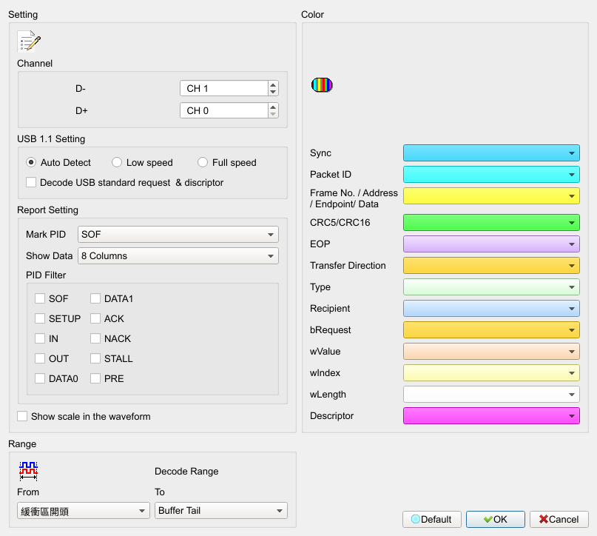This screenshot has height=536, width=597.
Task: Open the wValue color picker
Action: 491,351
